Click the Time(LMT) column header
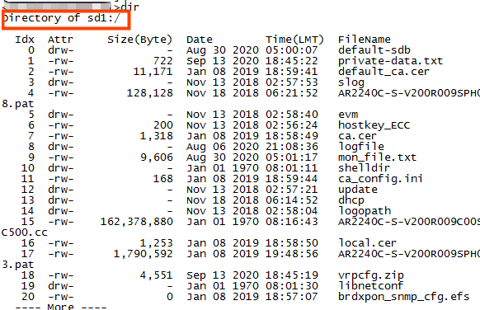480x310 pixels. click(294, 40)
